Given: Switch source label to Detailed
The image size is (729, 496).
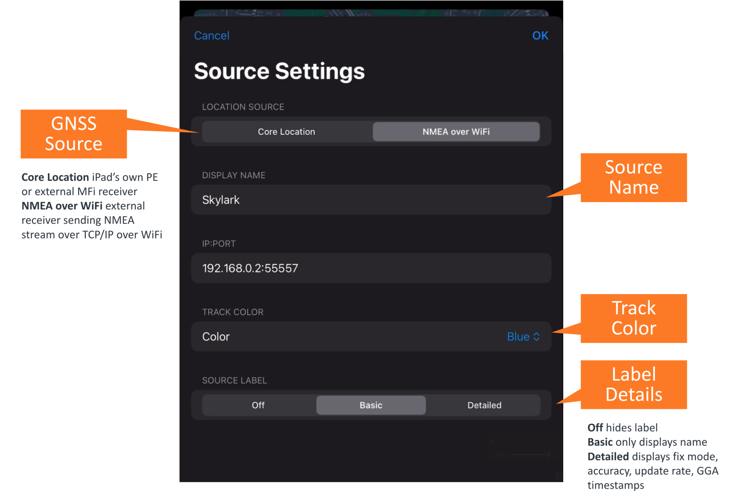Looking at the screenshot, I should (484, 405).
